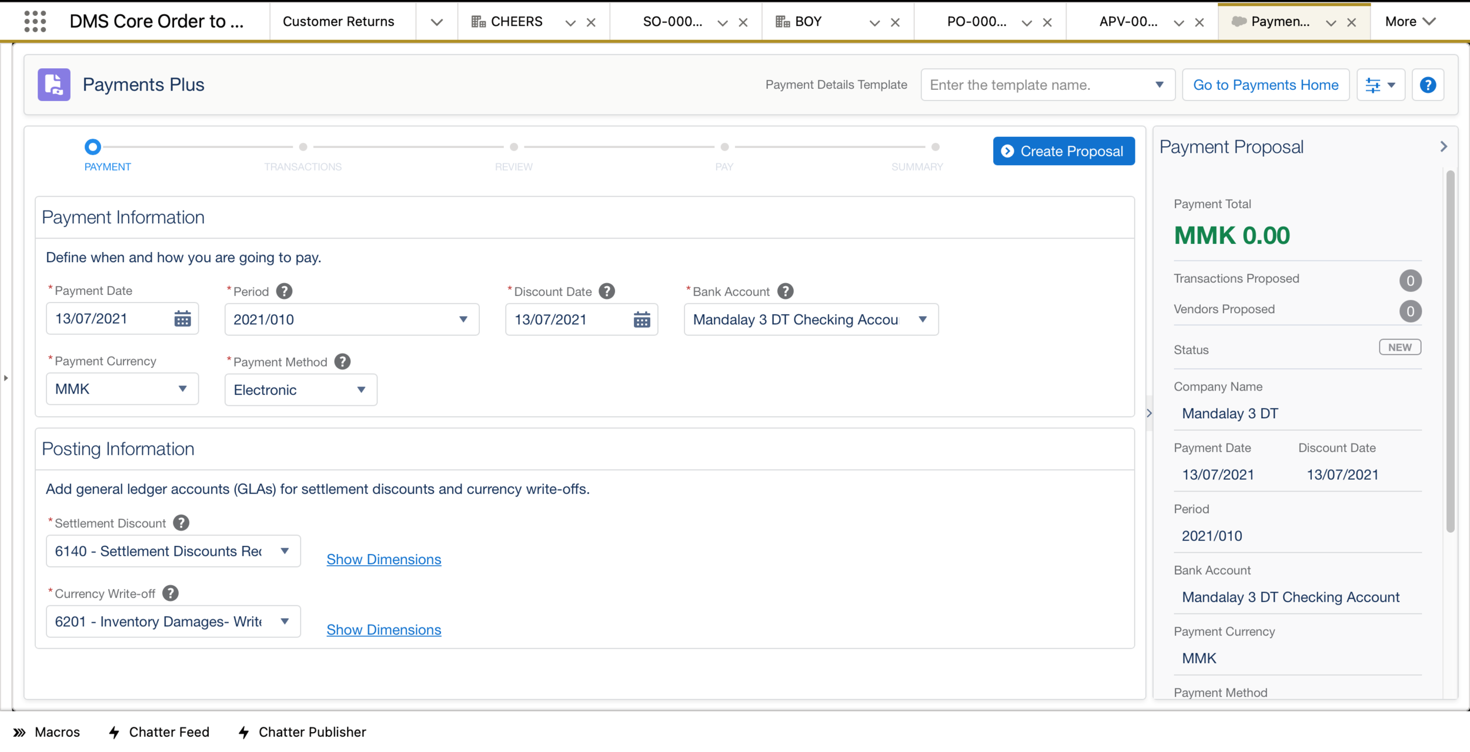Open the Payment Currency MMK dropdown
Viewport: 1470px width, 752px height.
[x=122, y=389]
